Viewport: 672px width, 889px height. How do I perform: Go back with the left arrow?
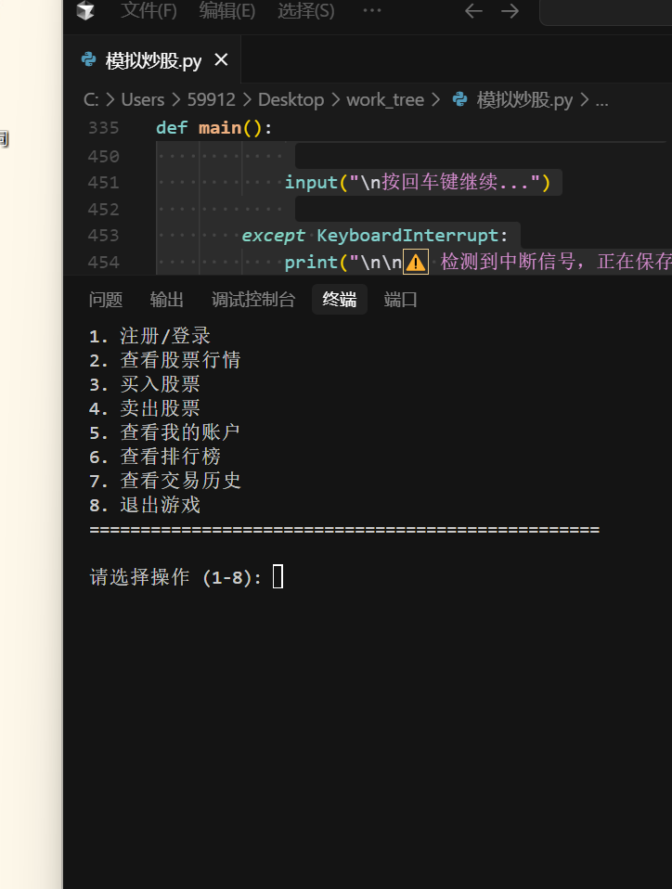[x=473, y=10]
